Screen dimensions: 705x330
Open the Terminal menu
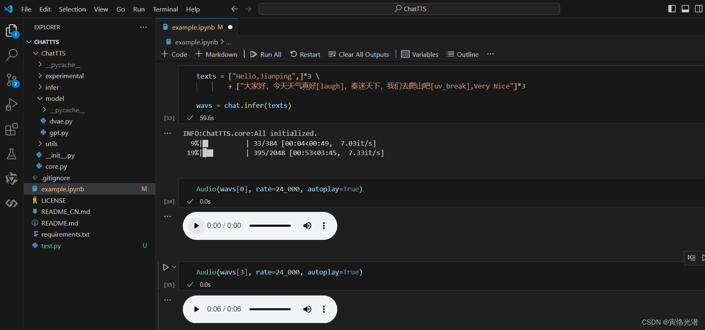click(166, 9)
